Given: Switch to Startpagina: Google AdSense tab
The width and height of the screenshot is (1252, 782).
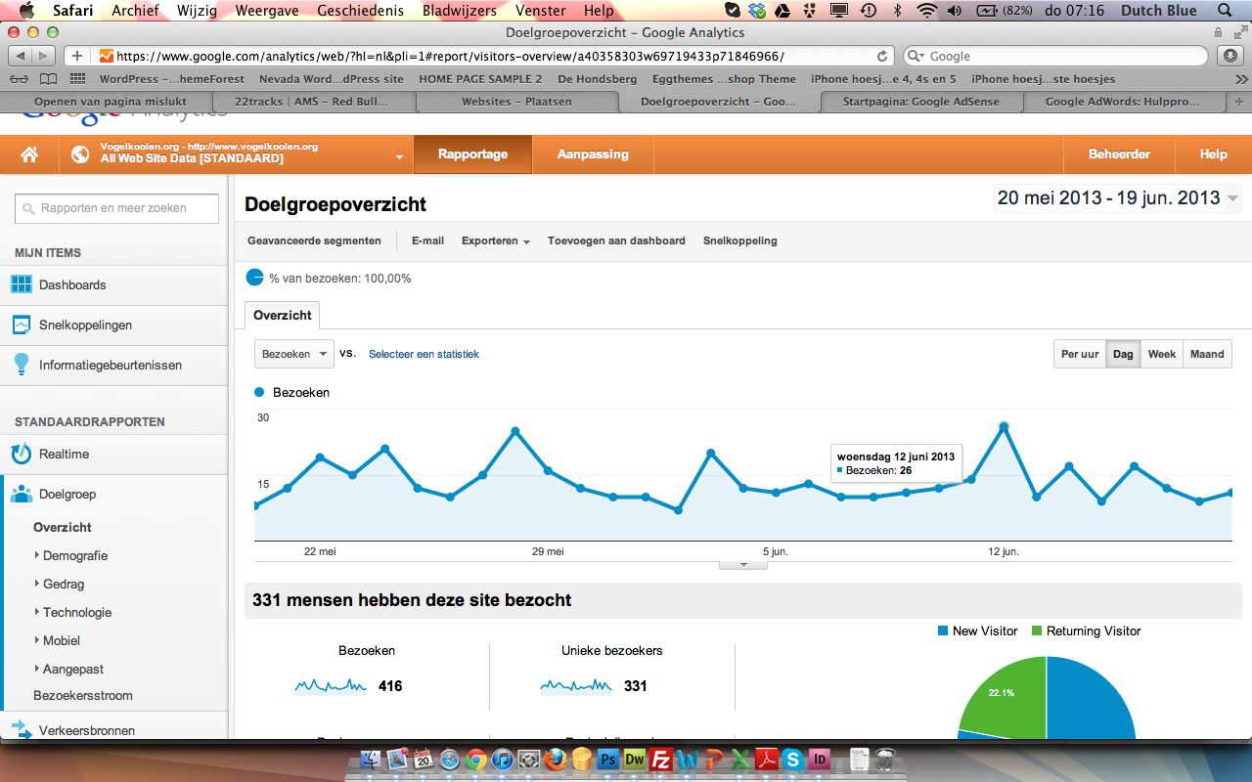Looking at the screenshot, I should [x=923, y=101].
